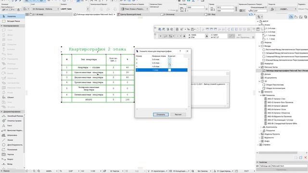Click Название этажа column header
Viewport: 308px width, 173px height.
[159, 56]
